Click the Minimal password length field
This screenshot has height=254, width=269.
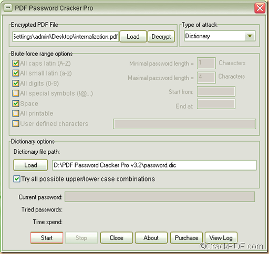(206, 63)
